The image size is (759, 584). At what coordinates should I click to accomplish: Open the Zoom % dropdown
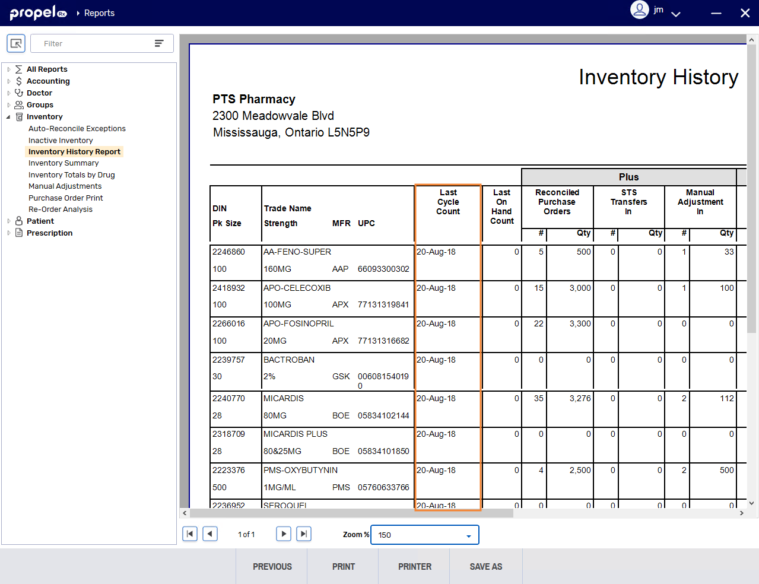point(425,535)
